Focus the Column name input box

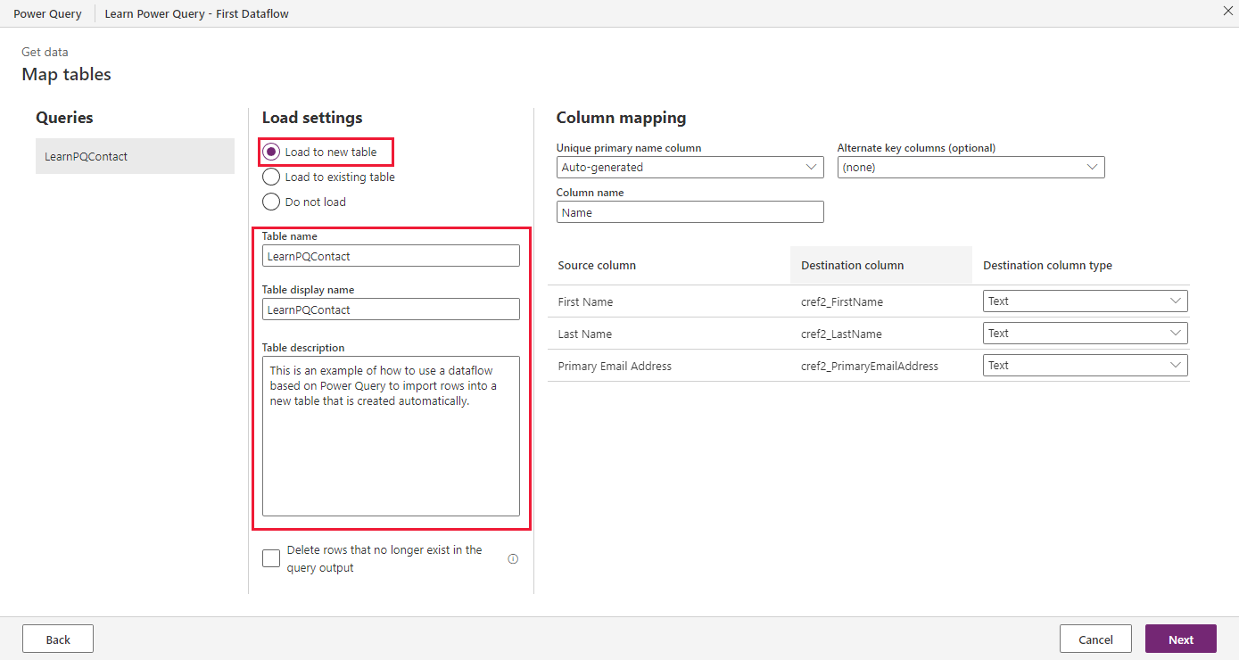pos(690,212)
